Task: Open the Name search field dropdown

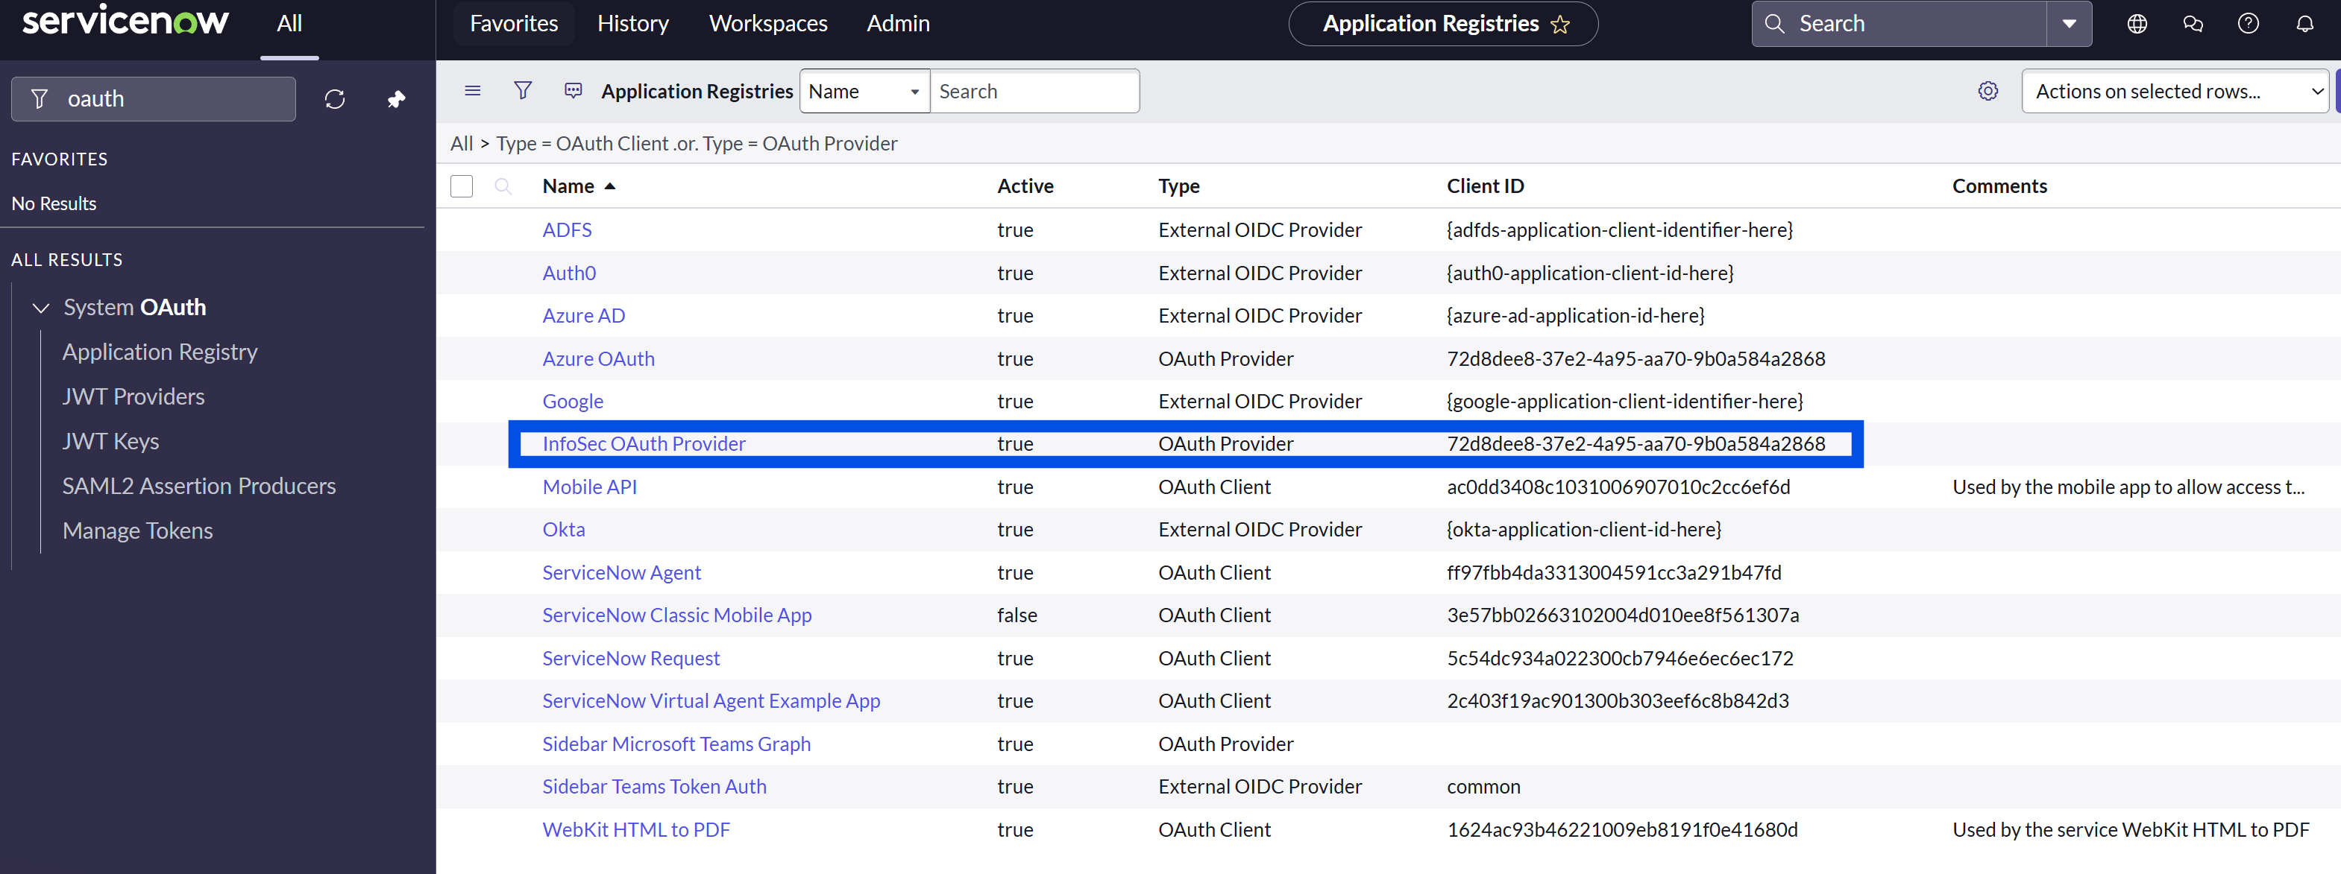Action: tap(864, 92)
